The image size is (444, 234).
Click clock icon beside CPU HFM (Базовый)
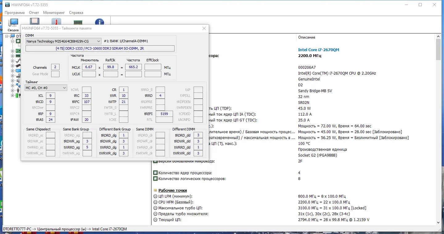tap(155, 202)
